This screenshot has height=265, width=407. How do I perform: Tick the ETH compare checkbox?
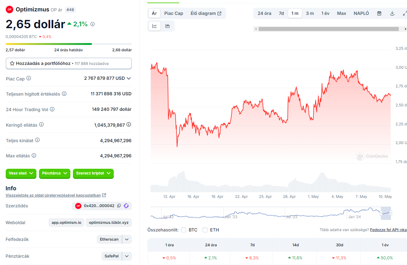tap(205, 230)
